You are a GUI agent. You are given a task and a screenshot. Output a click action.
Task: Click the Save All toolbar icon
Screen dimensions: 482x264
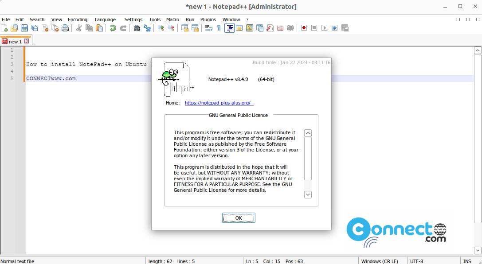click(x=35, y=28)
